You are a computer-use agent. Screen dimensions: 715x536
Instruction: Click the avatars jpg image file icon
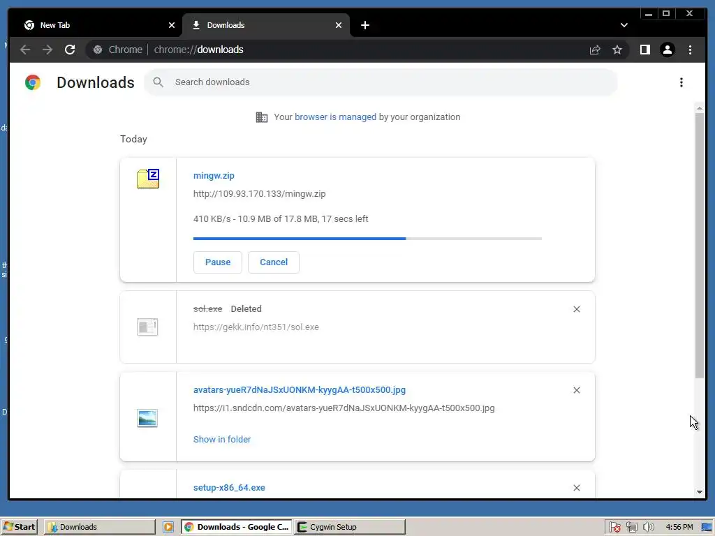coord(147,418)
